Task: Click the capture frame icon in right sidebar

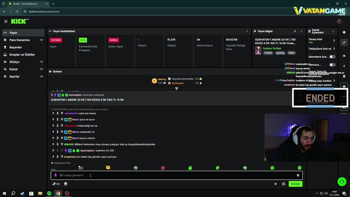Action: [344, 56]
